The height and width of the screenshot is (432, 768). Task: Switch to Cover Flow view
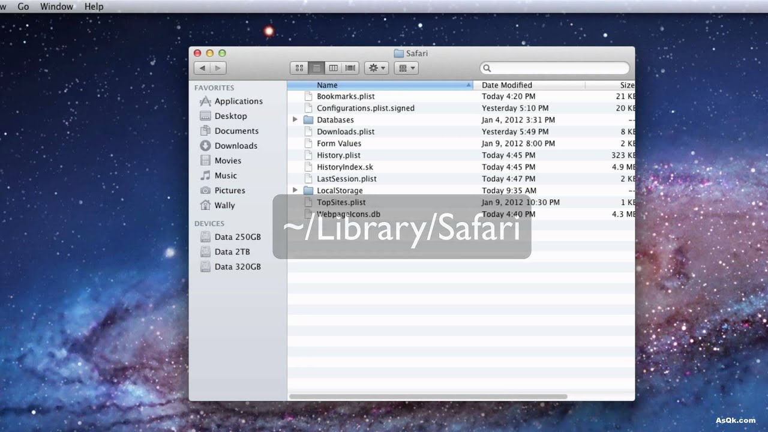[x=350, y=68]
